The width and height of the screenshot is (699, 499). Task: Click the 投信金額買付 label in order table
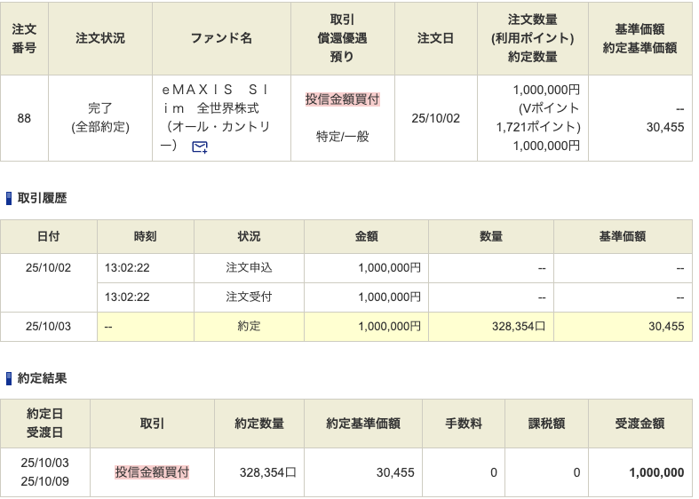(x=342, y=99)
